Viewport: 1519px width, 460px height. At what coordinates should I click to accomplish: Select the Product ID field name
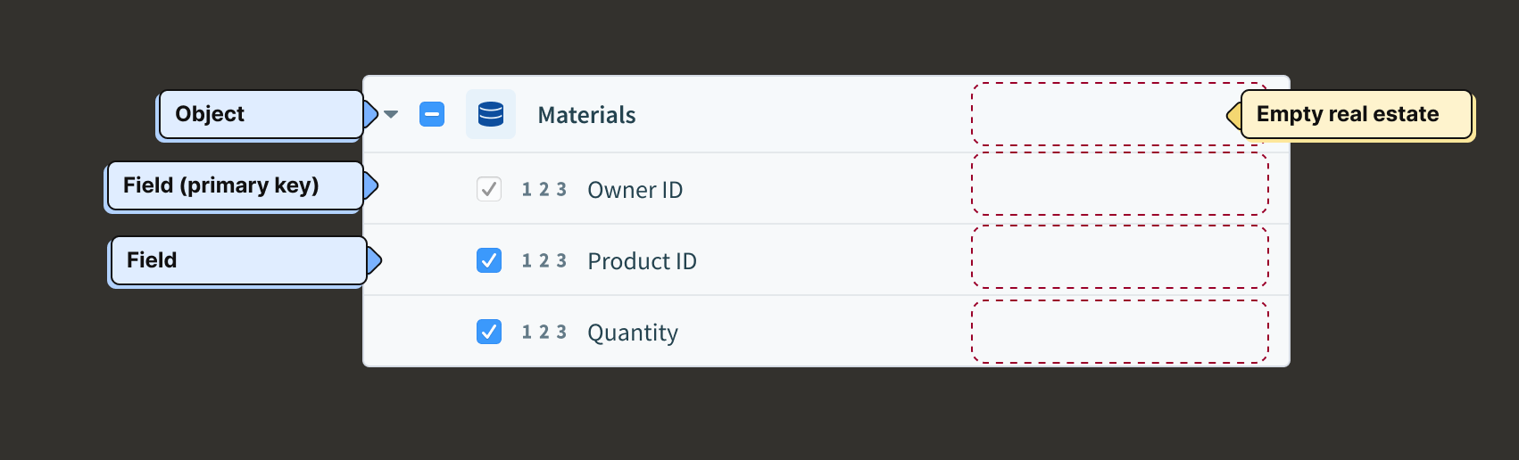coord(642,261)
